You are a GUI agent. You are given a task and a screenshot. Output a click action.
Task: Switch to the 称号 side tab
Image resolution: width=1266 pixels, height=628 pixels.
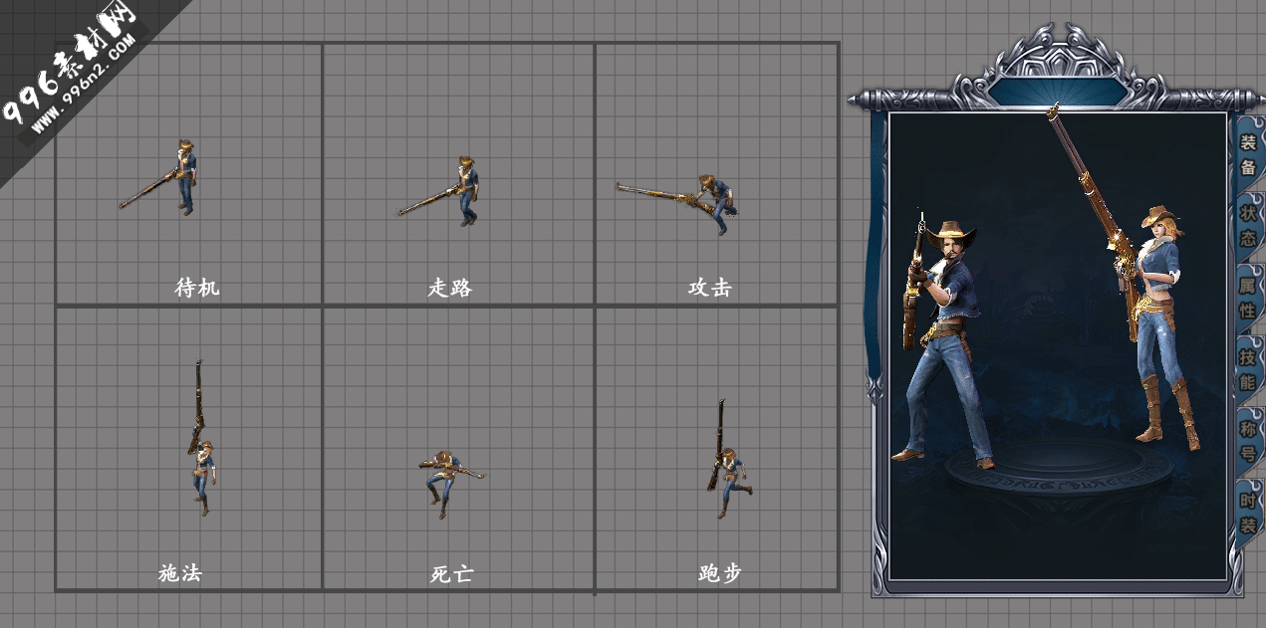point(1248,442)
